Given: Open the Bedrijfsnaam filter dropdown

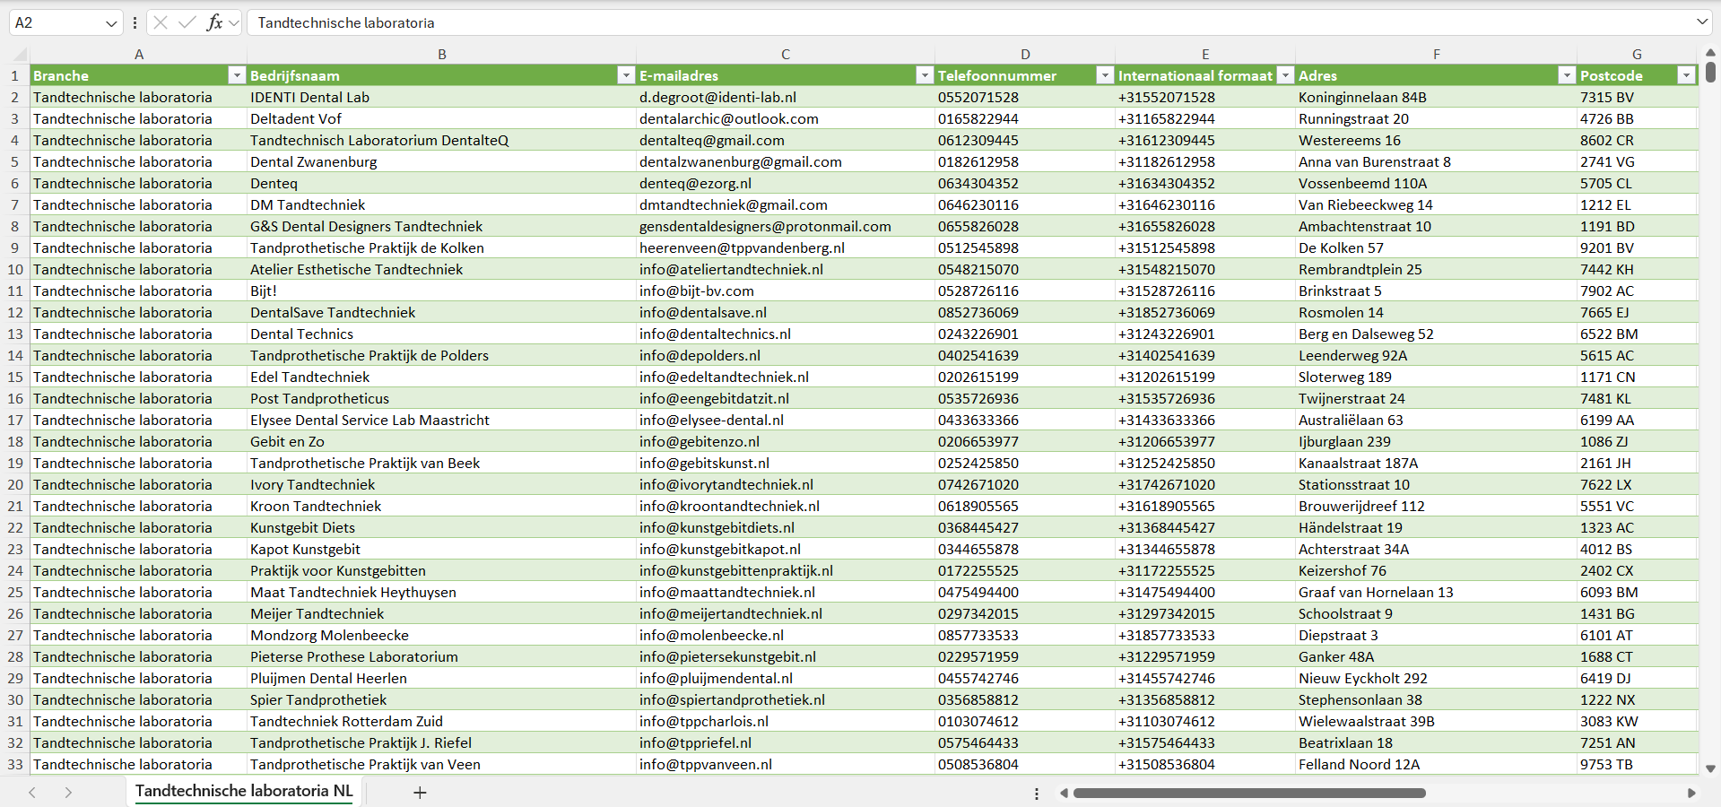Looking at the screenshot, I should (x=626, y=75).
